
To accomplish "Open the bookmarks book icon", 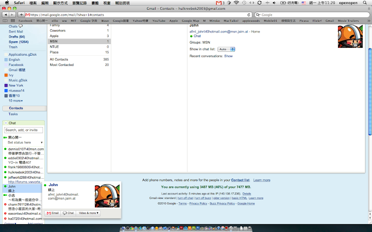I will tap(5, 21).
